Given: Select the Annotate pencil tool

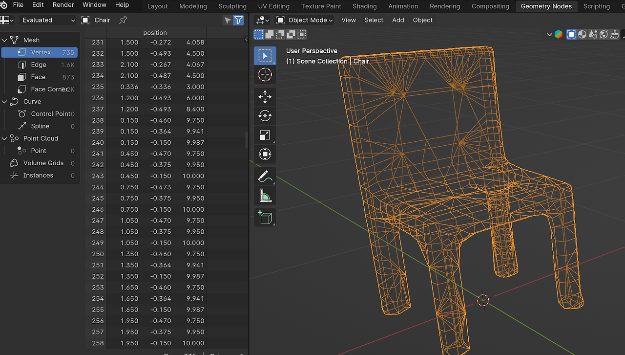Looking at the screenshot, I should [x=265, y=176].
